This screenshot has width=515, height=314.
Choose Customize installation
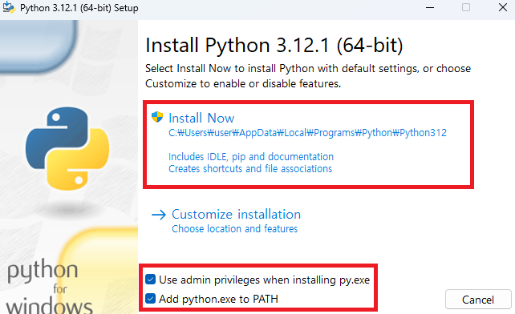click(236, 214)
